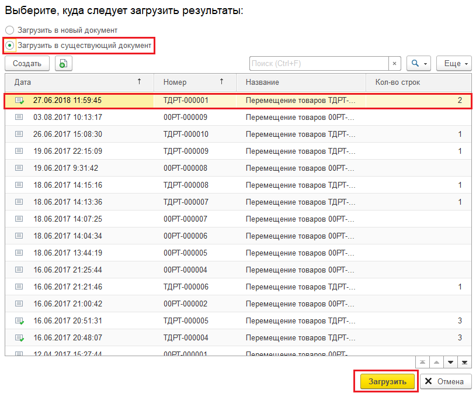This screenshot has height=393, width=476.
Task: Click document icon for row 16.06.2017 21:21:46
Action: 19,287
